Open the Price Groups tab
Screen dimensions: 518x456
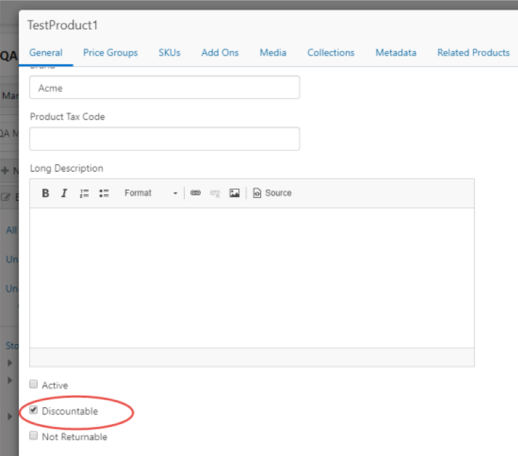pyautogui.click(x=110, y=52)
